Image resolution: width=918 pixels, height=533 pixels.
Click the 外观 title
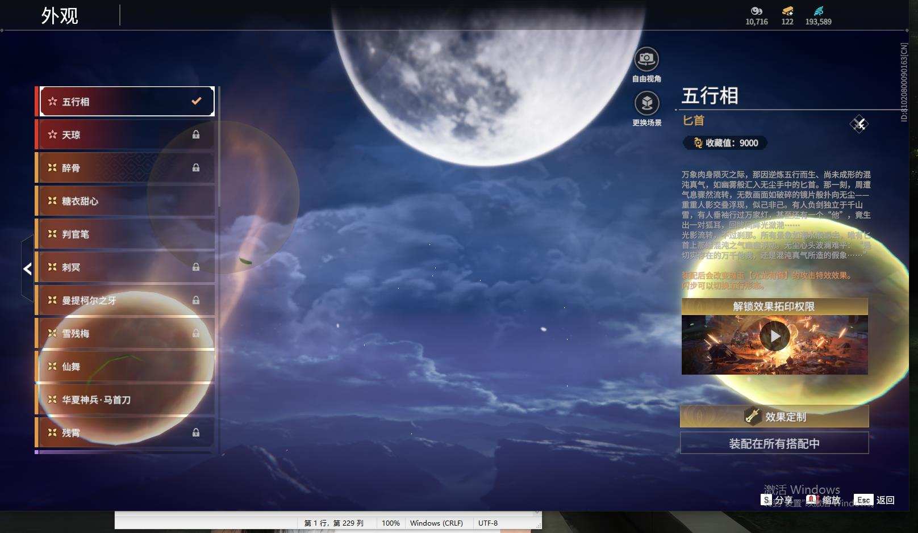coord(60,15)
